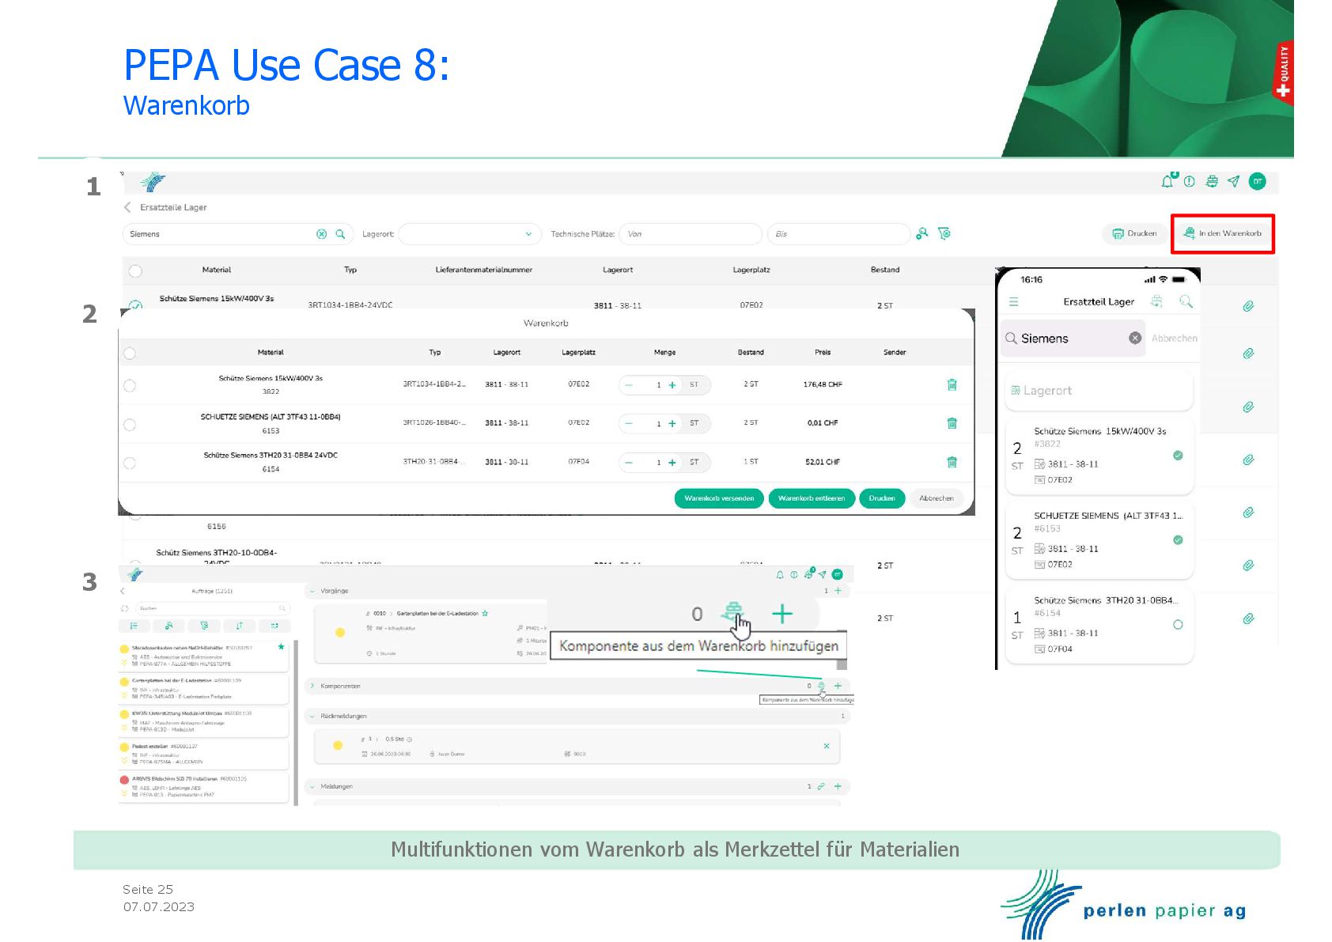The image size is (1332, 942).
Task: Increase Menge for Schütze Siemens 3TH20 31-0BB4
Action: pos(672,463)
